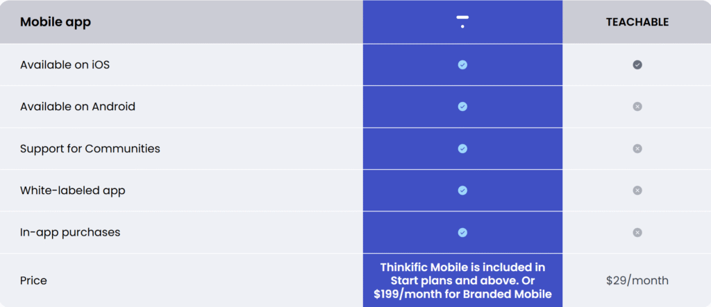Viewport: 711px width, 307px height.
Task: Click Thinkific checkmark for White-labeled app
Action: click(x=462, y=190)
